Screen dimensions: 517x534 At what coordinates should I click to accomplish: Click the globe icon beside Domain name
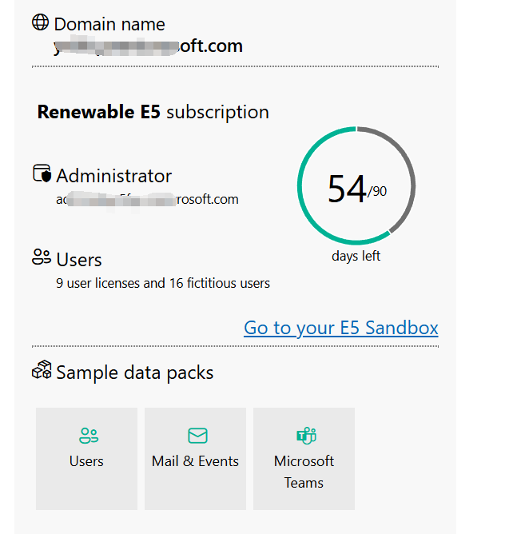pyautogui.click(x=40, y=22)
